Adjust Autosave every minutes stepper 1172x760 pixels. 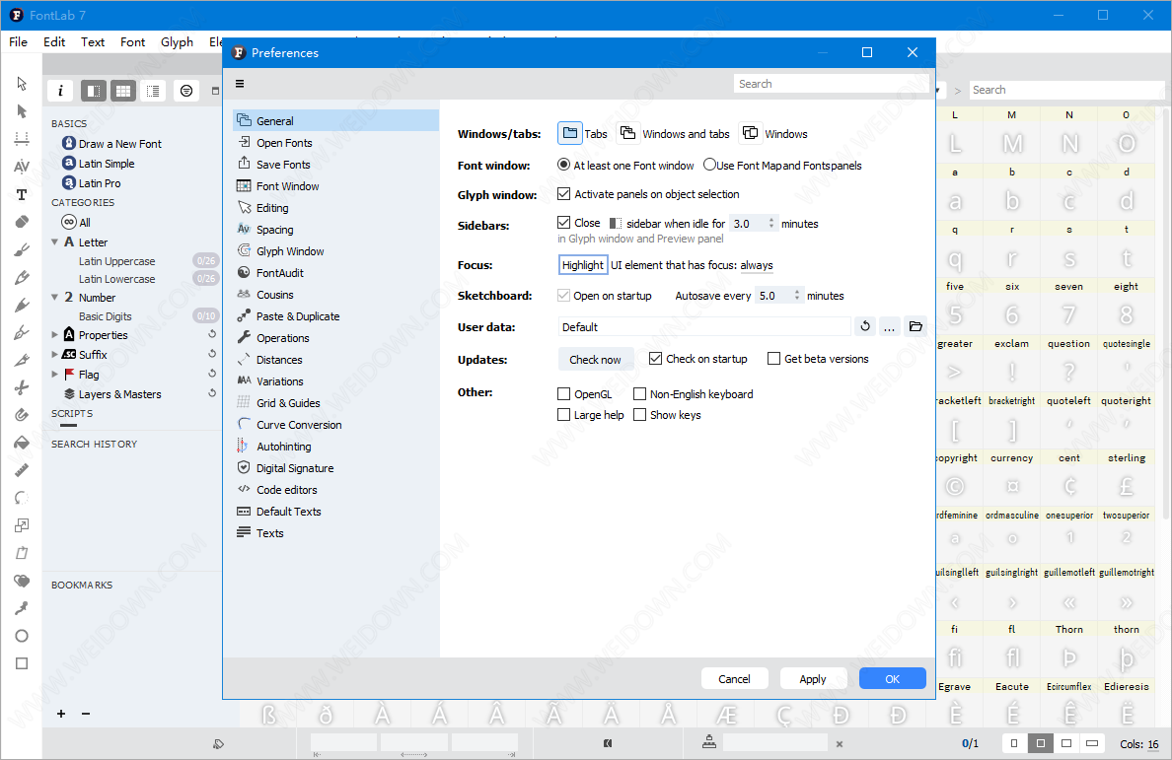(797, 296)
